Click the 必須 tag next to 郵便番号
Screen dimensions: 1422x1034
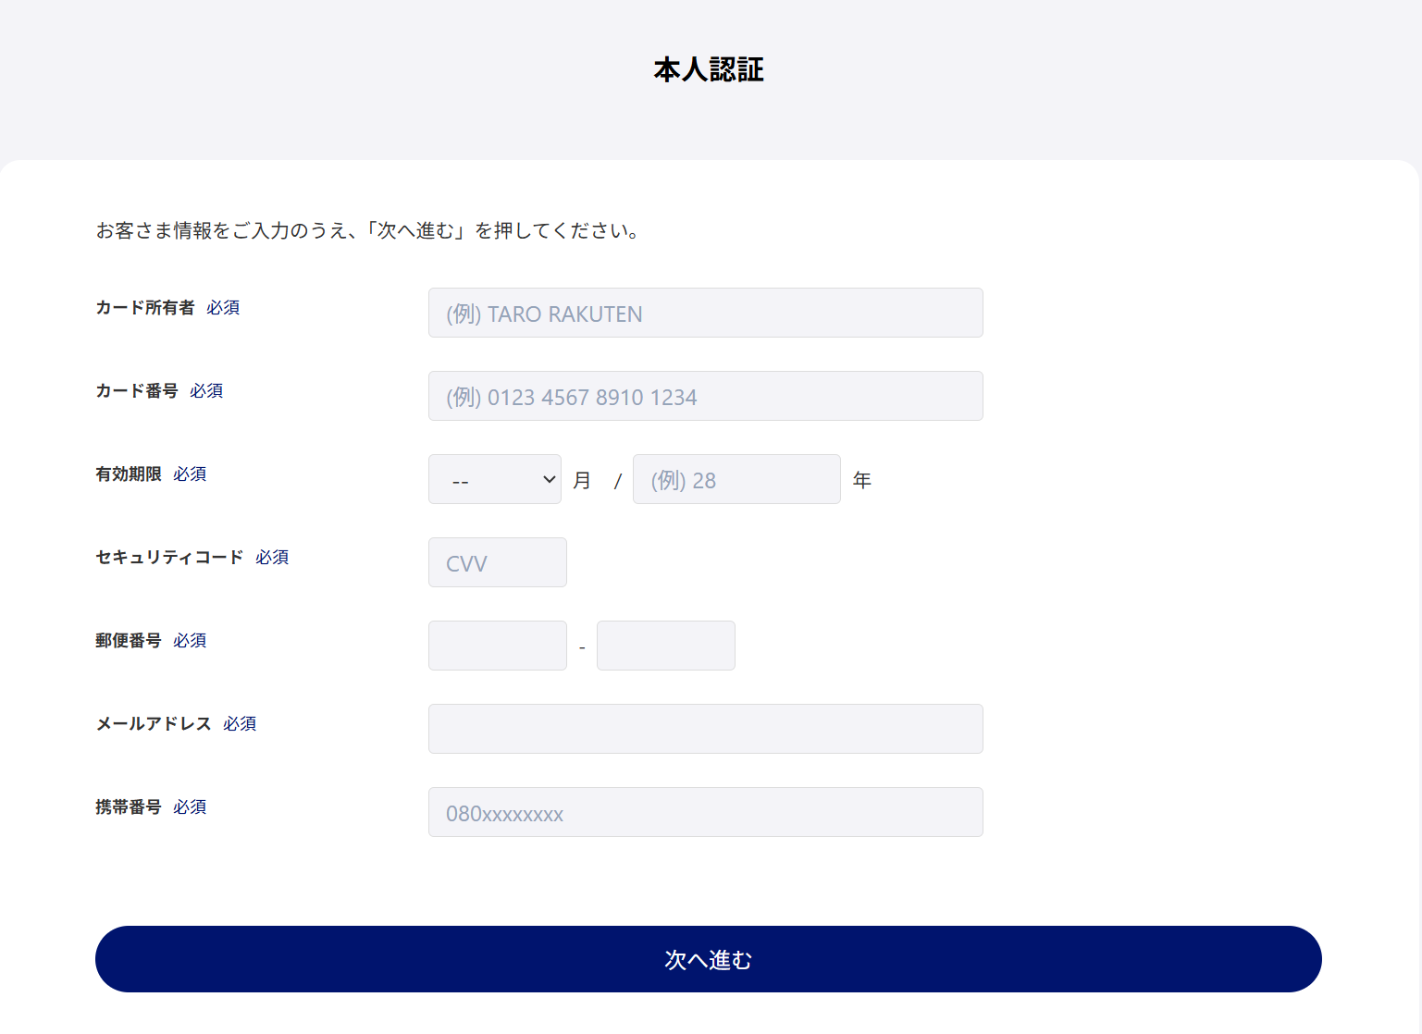tap(191, 640)
